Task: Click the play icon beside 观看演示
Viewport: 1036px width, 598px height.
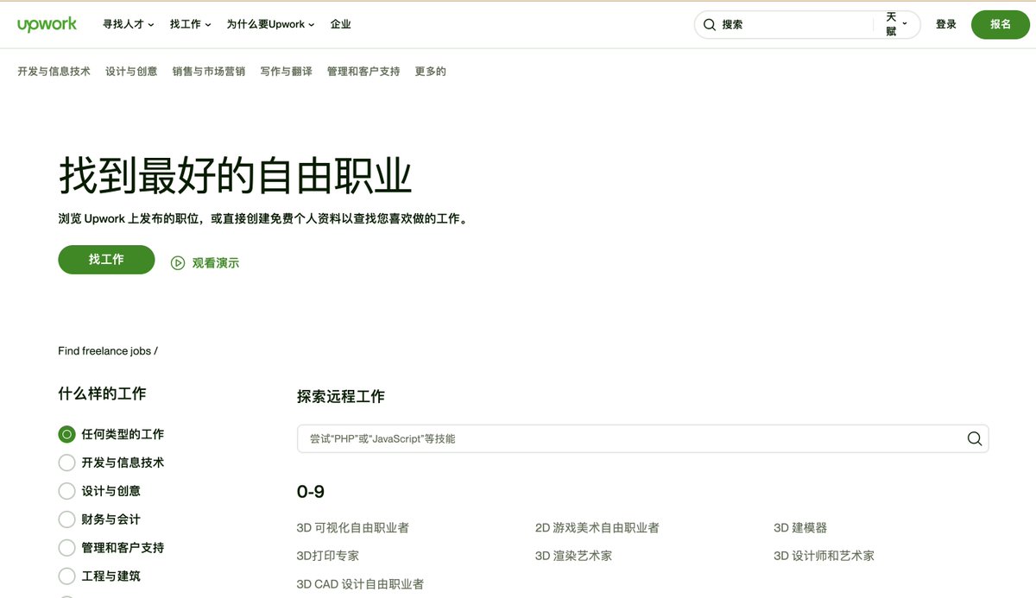Action: [x=178, y=263]
